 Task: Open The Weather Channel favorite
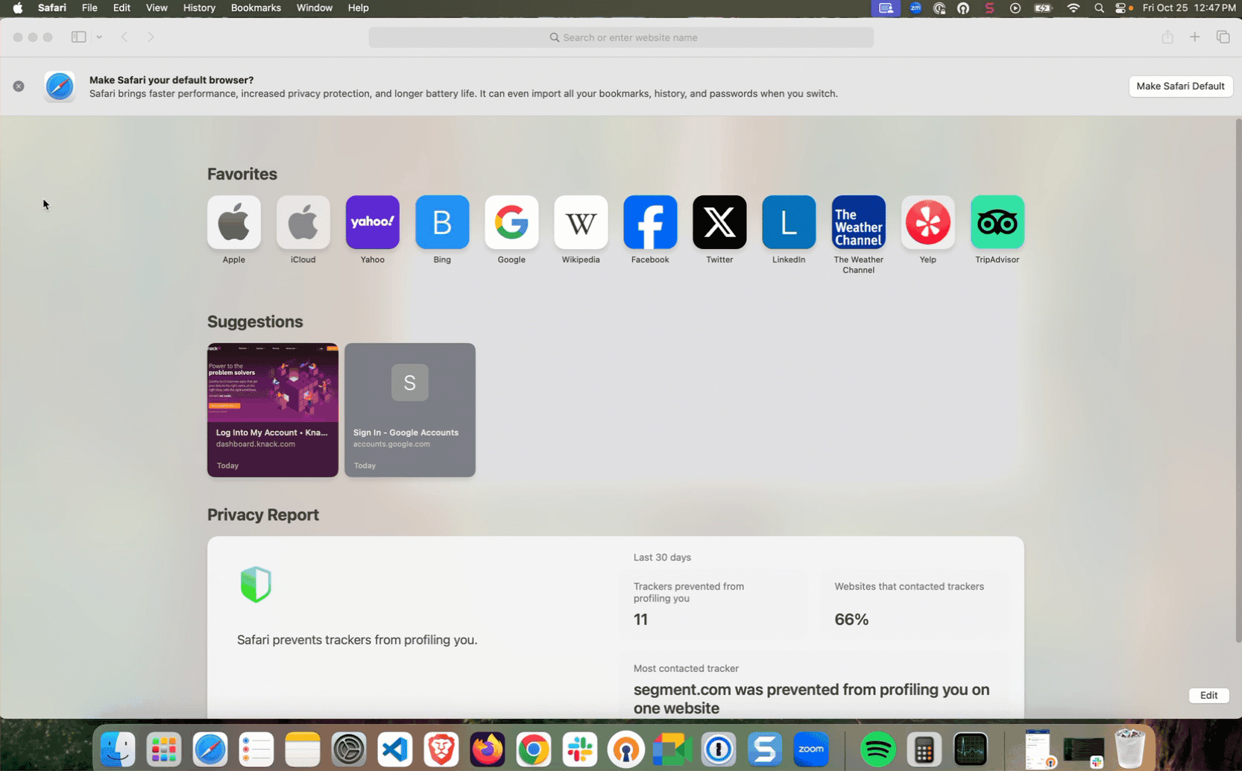click(858, 222)
